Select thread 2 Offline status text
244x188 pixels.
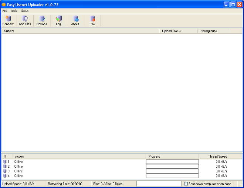click(18, 166)
